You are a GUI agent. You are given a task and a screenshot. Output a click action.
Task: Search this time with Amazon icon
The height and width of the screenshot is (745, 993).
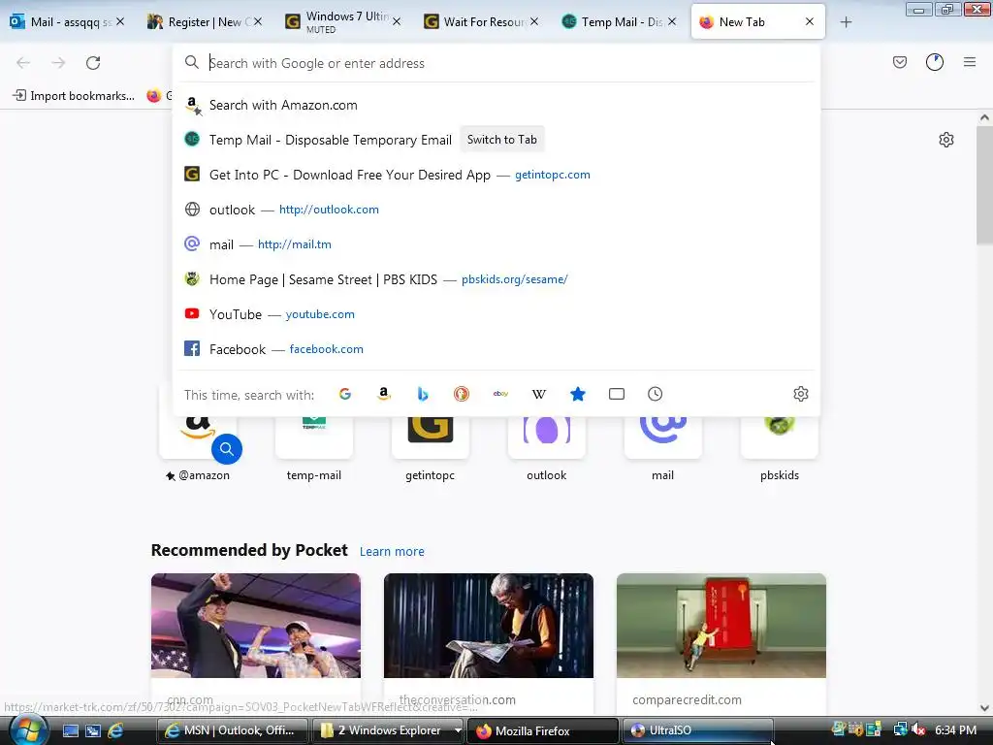(384, 394)
